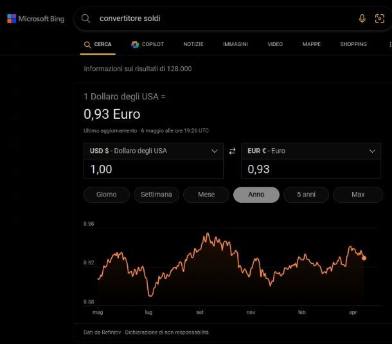Open Dichiarazione di non responsabilità link
Screen dimensions: 392x344
[x=166, y=332]
